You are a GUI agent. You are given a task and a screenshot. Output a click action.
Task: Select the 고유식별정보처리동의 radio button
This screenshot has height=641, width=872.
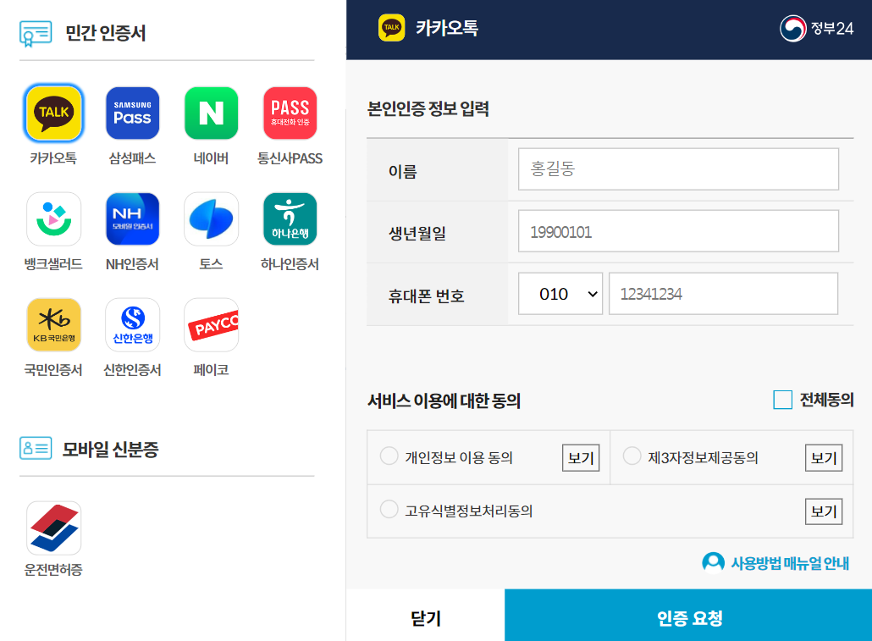pos(389,509)
